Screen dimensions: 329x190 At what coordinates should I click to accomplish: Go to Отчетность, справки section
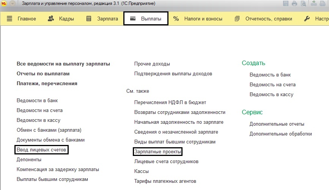click(264, 19)
